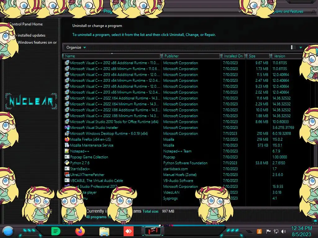Select Microsoft Visual C++ 2022 X86 Additional Runtime
This screenshot has height=238, width=318.
(x=115, y=110)
